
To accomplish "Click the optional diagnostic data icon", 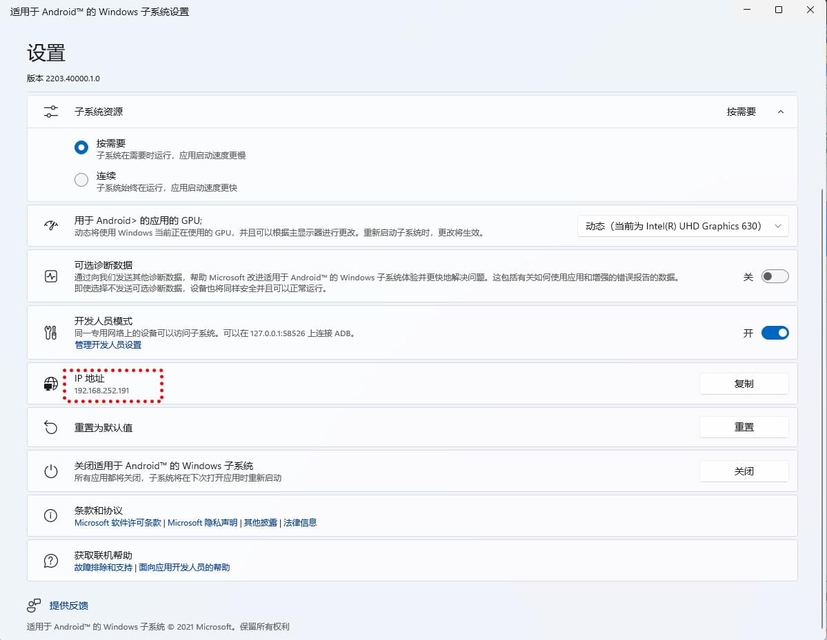I will point(51,276).
